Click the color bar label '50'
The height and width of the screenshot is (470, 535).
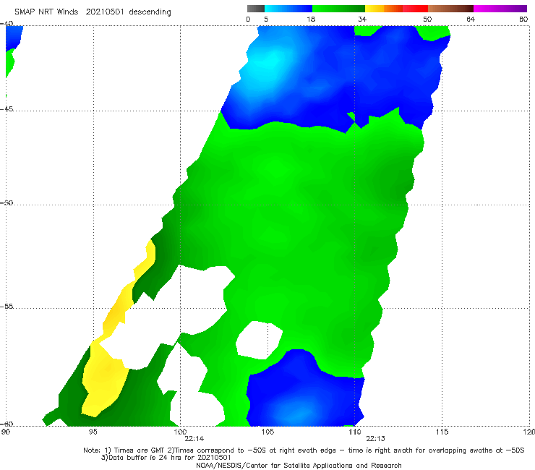[427, 19]
